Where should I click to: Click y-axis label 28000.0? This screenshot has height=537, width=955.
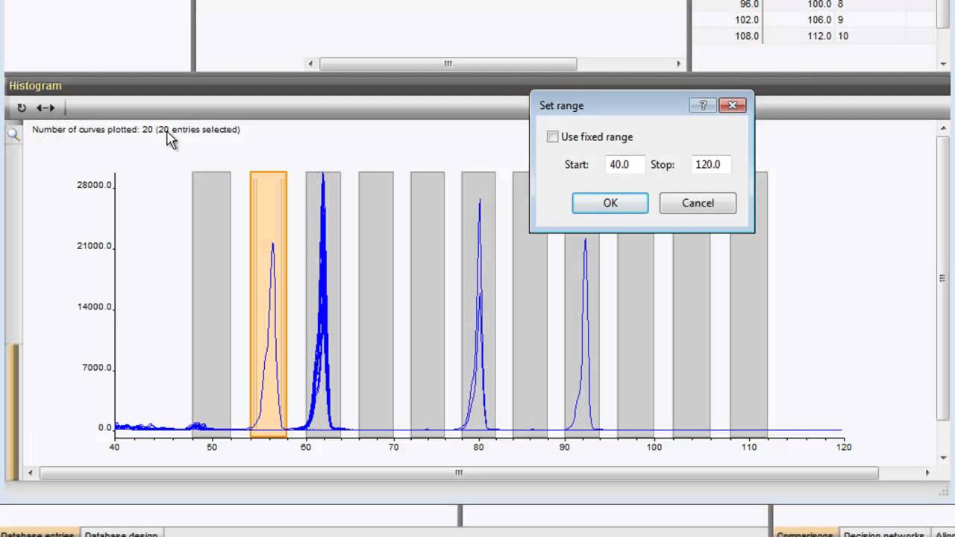(x=94, y=185)
